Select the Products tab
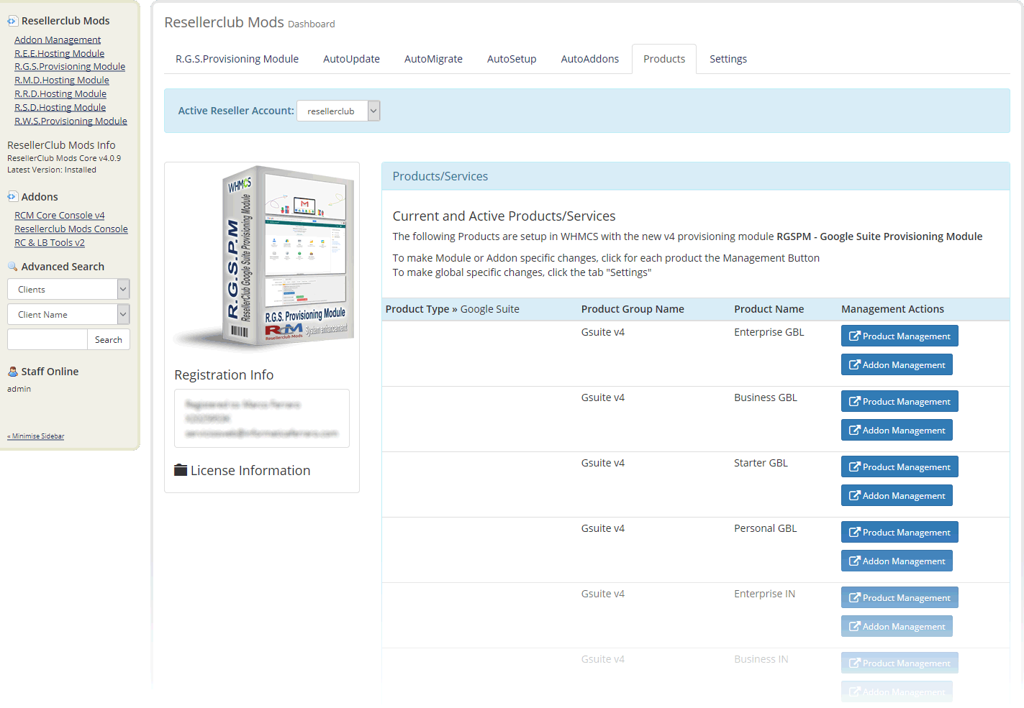The image size is (1024, 708). (664, 59)
